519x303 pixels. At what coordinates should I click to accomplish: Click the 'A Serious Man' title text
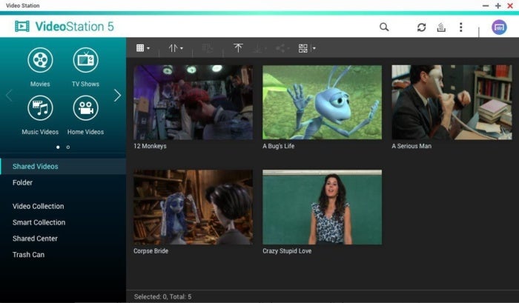(411, 146)
